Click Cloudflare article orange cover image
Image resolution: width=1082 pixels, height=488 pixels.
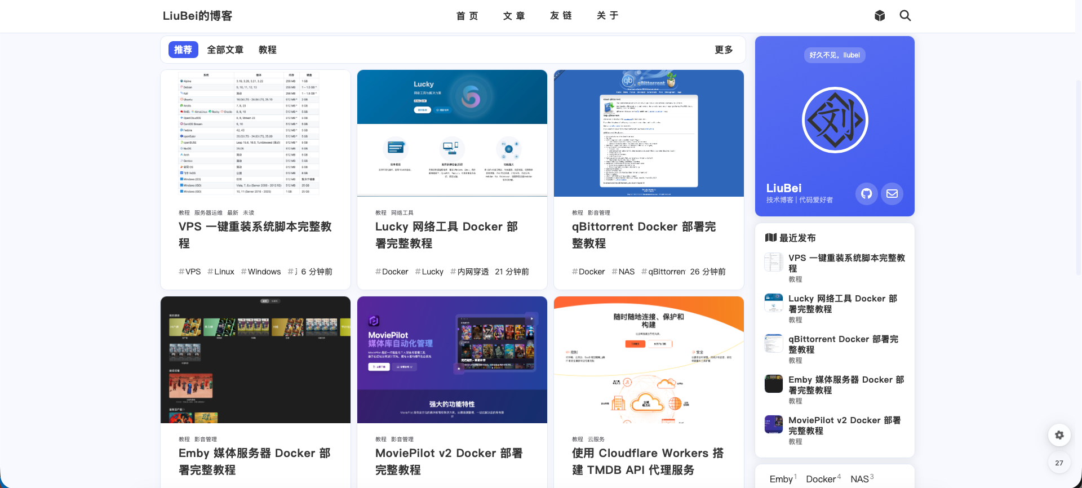649,360
